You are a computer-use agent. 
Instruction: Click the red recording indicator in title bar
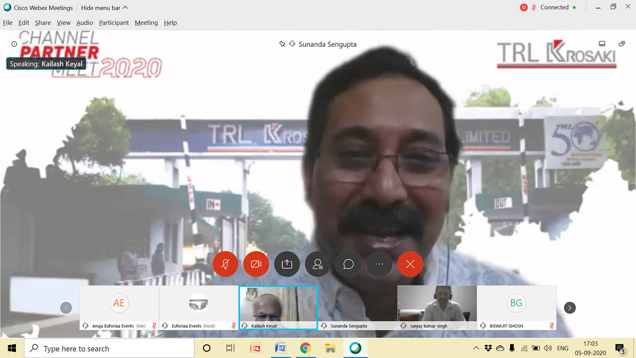523,7
